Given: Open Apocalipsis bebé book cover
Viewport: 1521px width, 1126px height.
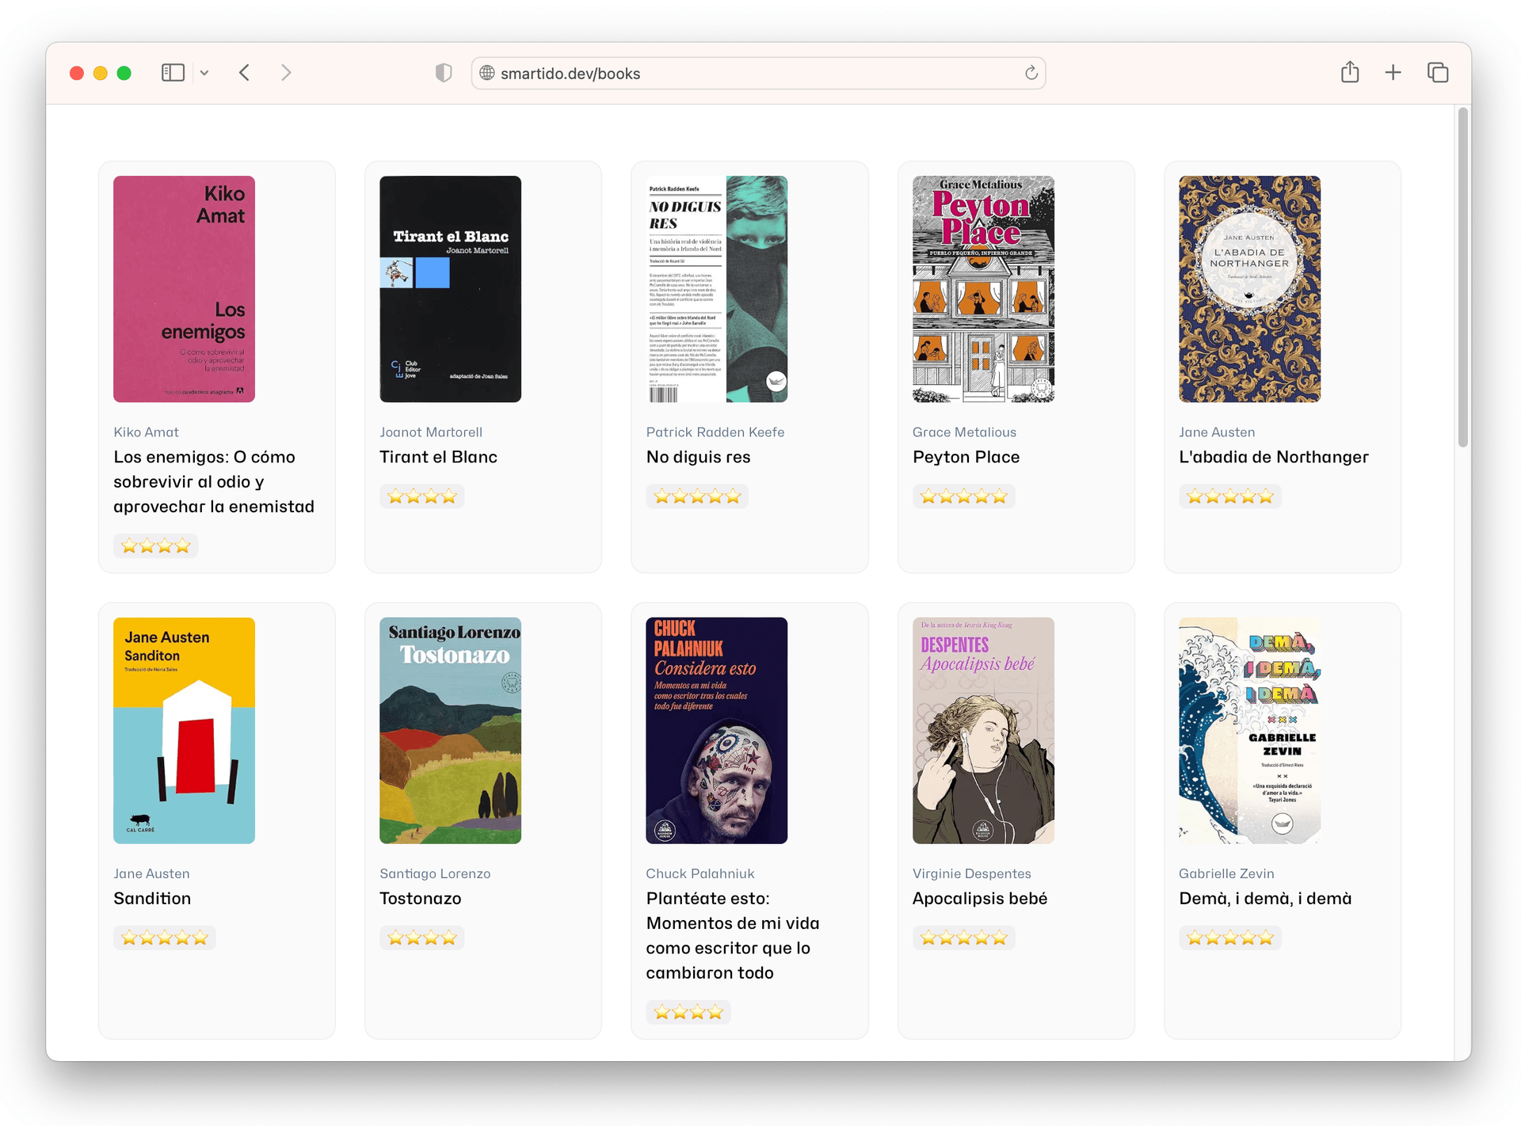Looking at the screenshot, I should tap(983, 730).
